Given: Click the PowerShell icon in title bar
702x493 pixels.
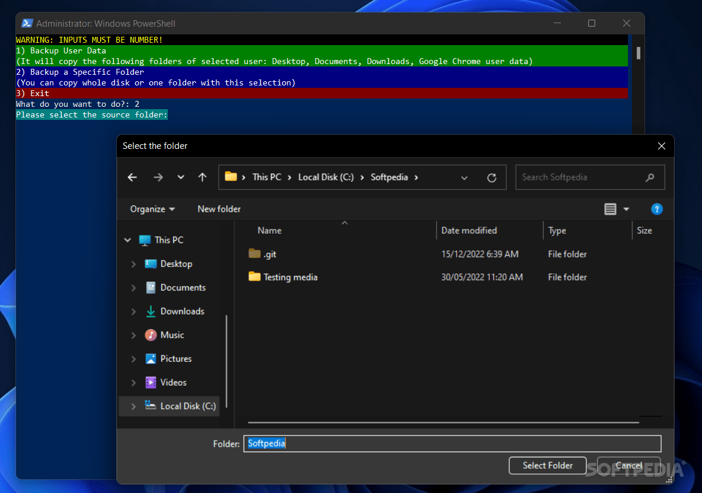Looking at the screenshot, I should point(27,23).
